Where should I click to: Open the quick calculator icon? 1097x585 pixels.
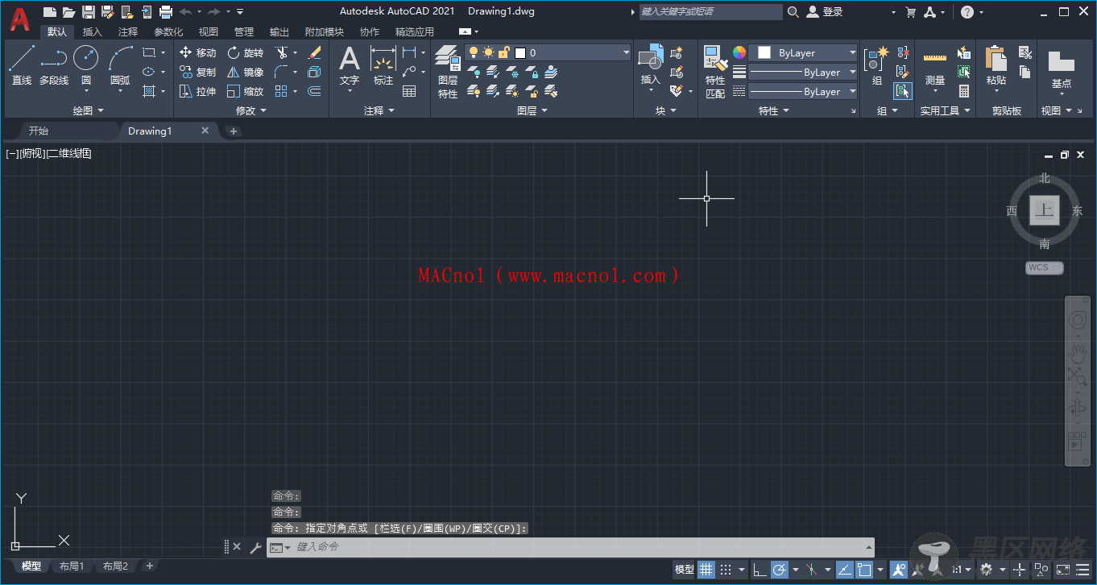tap(964, 91)
